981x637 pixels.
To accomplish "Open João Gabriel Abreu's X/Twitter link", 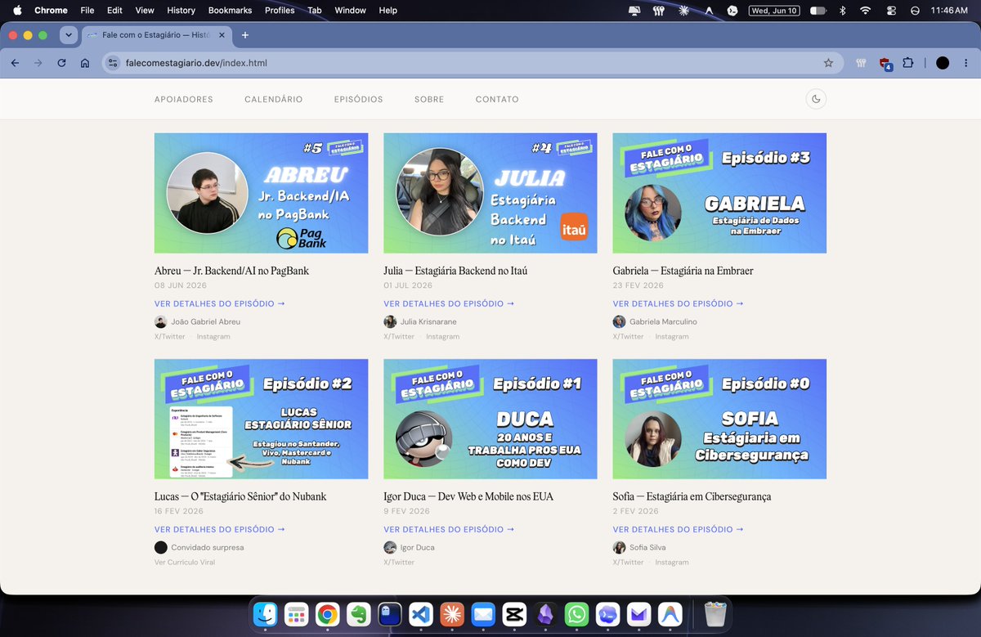I will [170, 336].
